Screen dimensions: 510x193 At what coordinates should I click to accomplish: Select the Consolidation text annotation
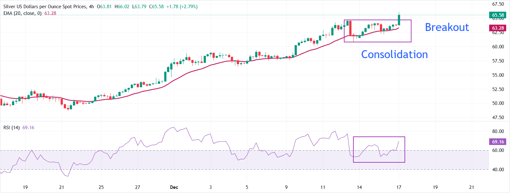pyautogui.click(x=394, y=55)
